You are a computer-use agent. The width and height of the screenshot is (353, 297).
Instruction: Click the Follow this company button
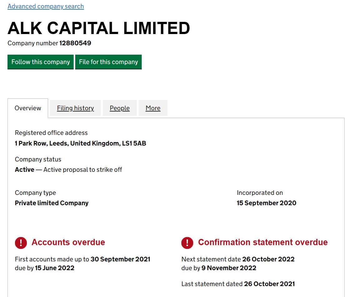click(x=41, y=62)
